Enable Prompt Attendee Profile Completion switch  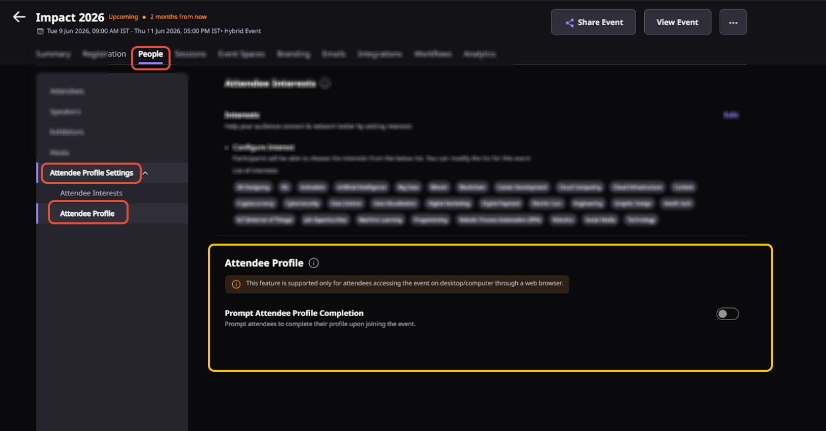pos(727,314)
